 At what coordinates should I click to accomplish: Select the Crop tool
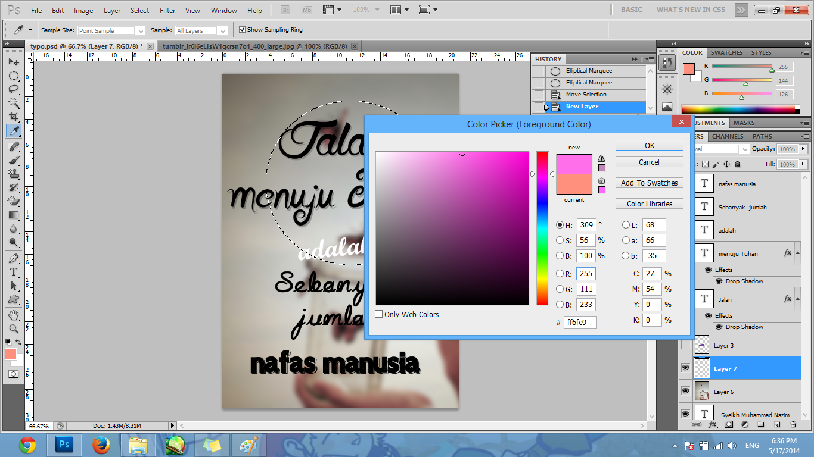tap(13, 117)
